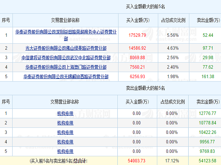This screenshot has height=165, width=221.
Task: Click 卖出金额(万) header in top table
Action: tap(208, 20)
